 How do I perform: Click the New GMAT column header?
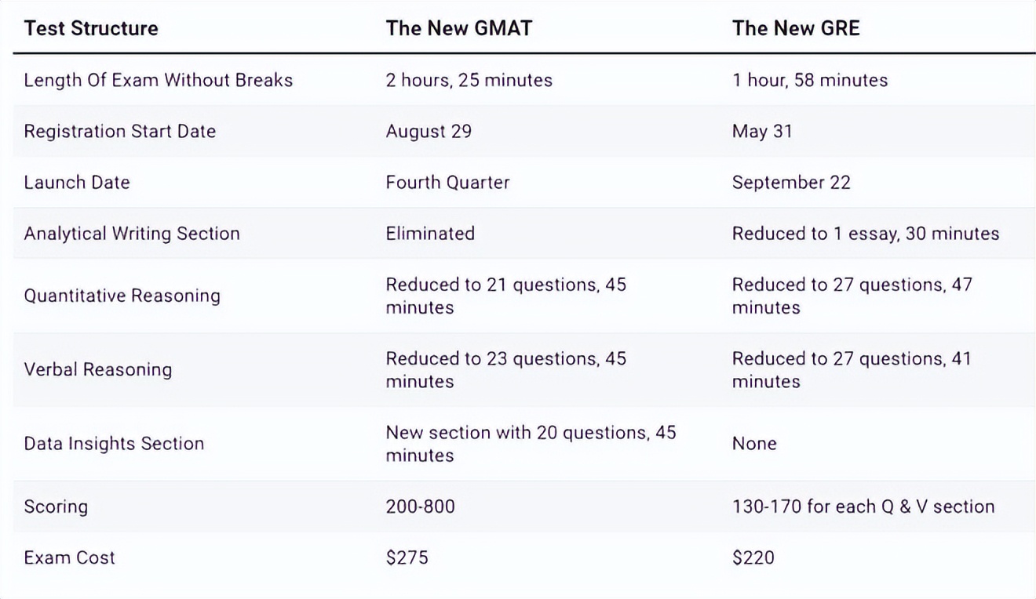click(x=458, y=29)
